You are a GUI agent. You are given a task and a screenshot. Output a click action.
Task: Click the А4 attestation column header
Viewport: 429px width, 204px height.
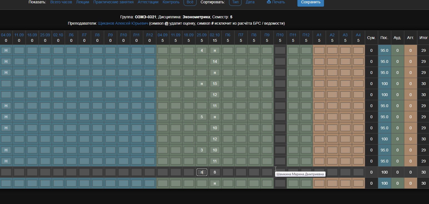click(358, 35)
